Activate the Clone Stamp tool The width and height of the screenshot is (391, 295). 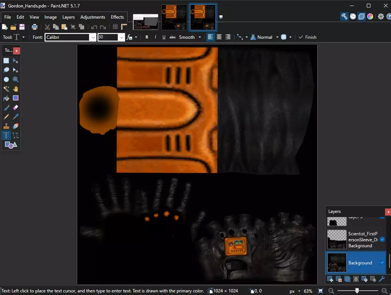click(6, 126)
